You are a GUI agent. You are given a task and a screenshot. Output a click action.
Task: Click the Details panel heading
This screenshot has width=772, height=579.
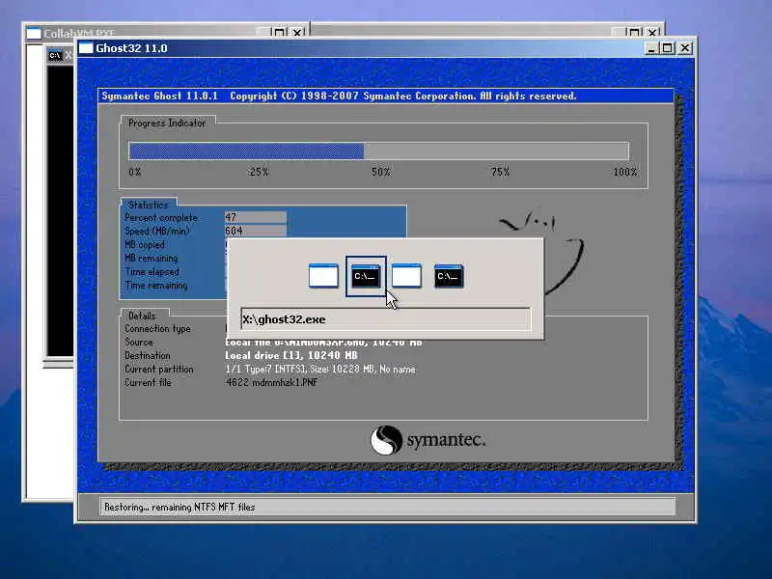142,316
